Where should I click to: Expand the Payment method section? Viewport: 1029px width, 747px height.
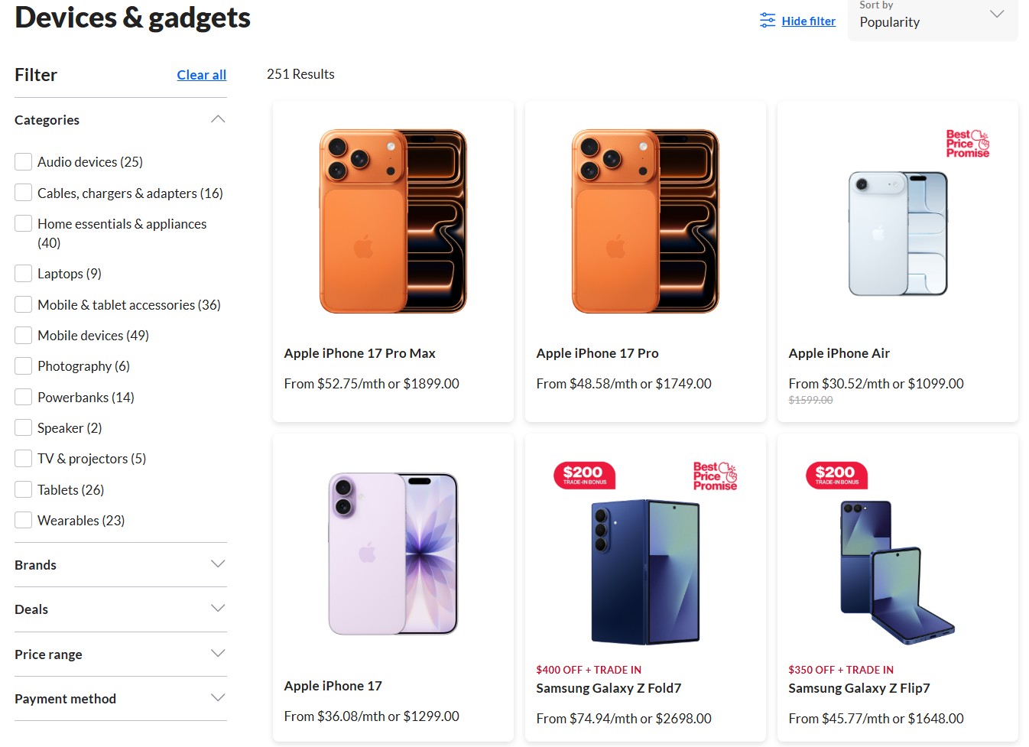(120, 699)
